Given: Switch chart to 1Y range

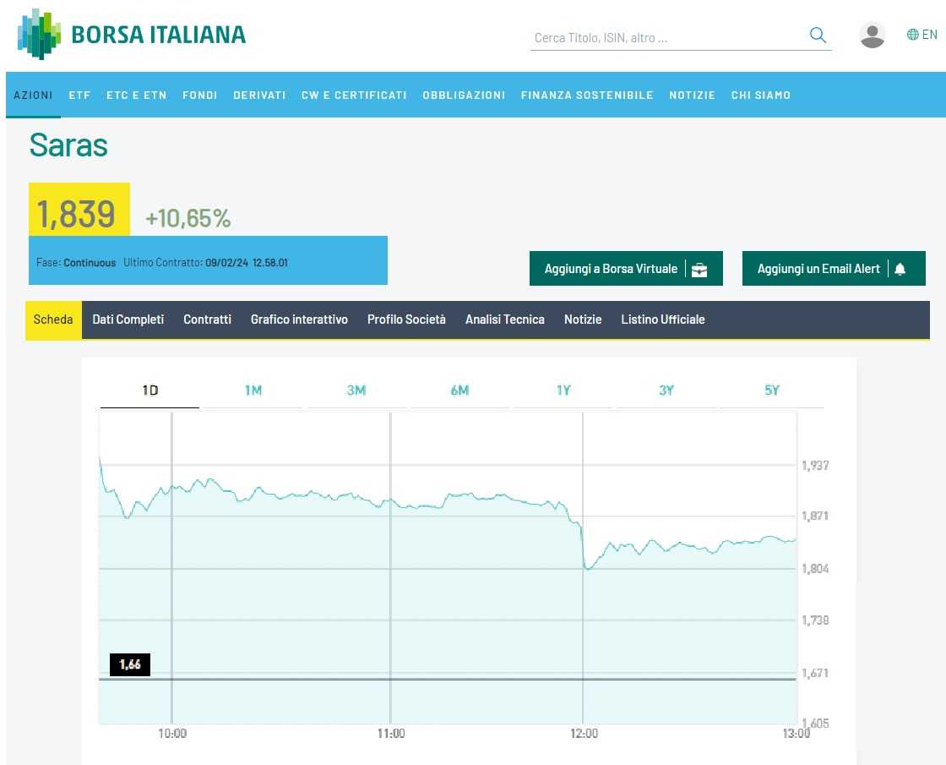Looking at the screenshot, I should tap(563, 391).
